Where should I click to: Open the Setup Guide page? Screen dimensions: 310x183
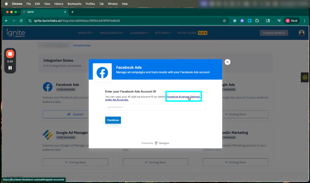(187, 33)
